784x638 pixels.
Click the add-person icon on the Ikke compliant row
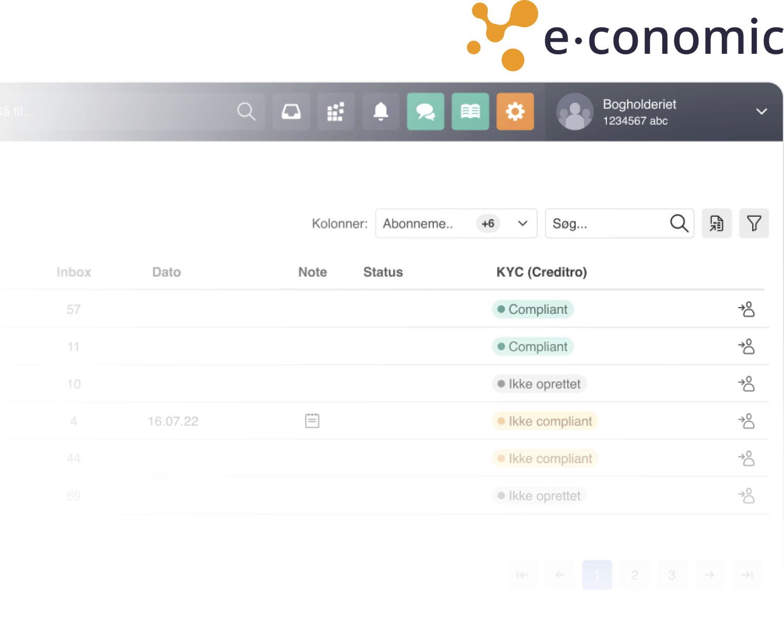tap(747, 421)
